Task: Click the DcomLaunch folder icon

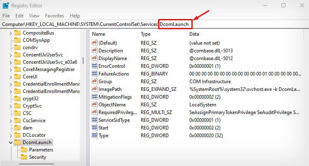Action: [17, 142]
